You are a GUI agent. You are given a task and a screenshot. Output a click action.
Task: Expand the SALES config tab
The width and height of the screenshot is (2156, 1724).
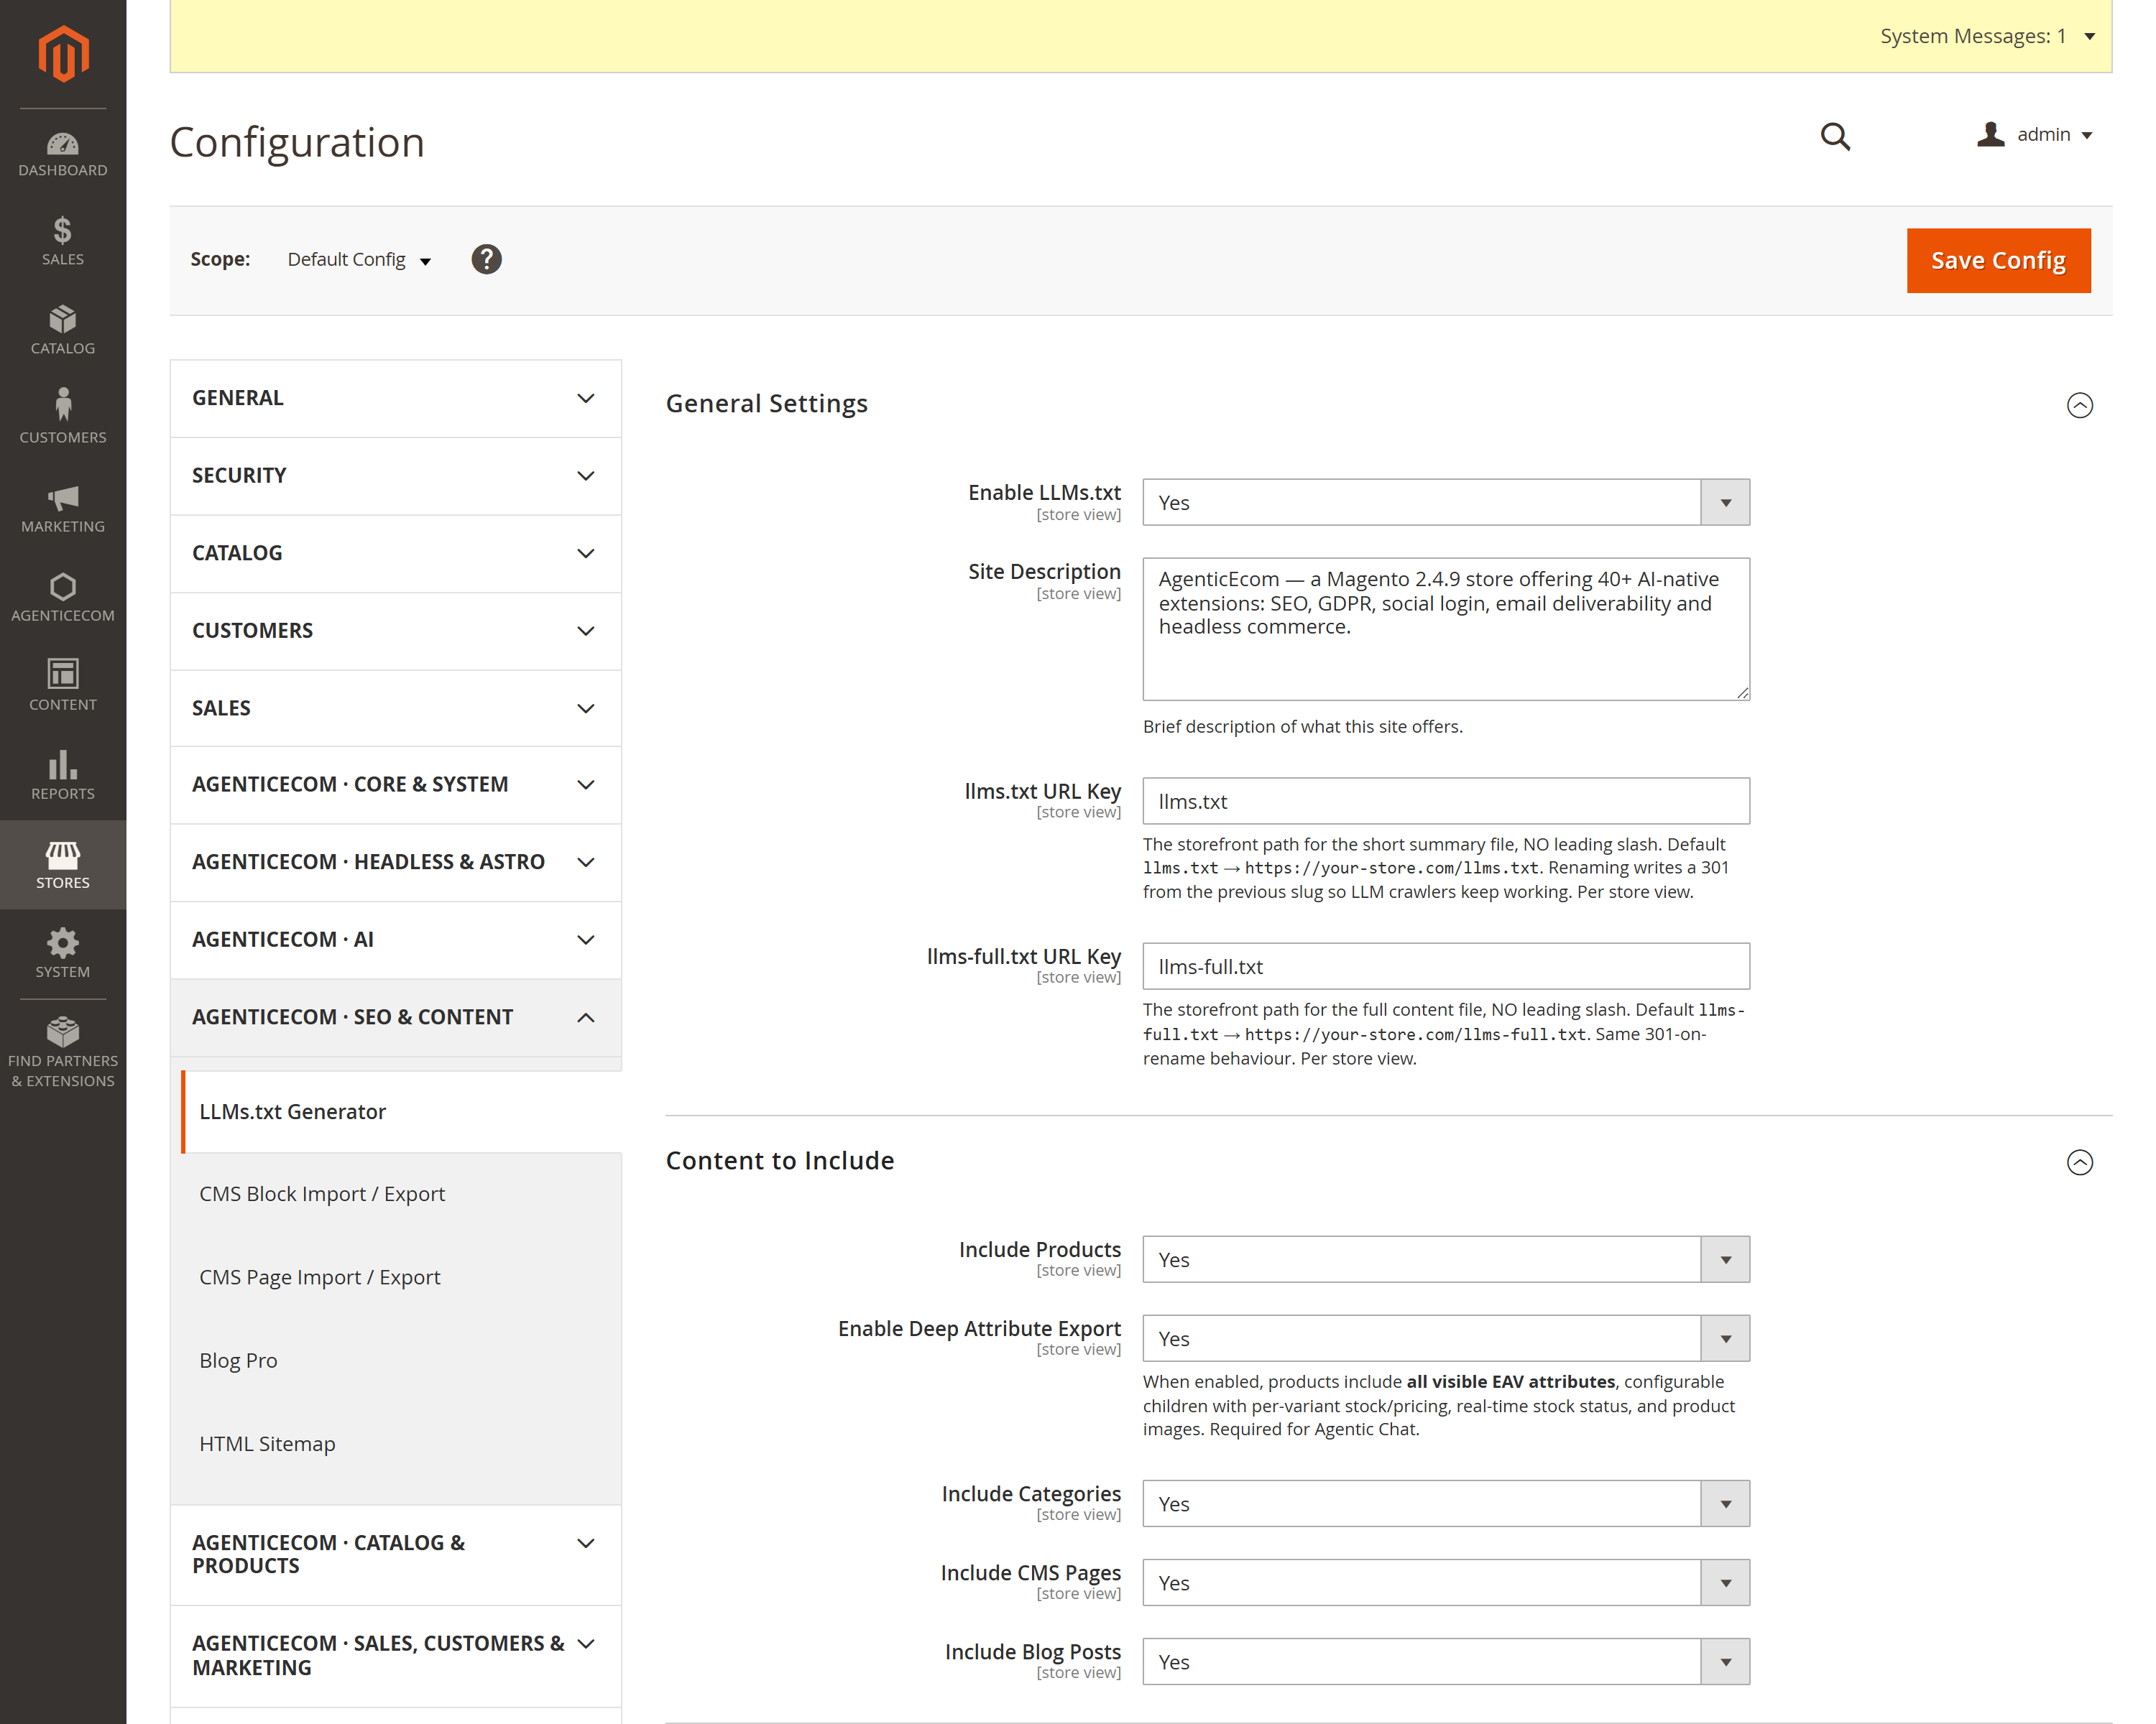point(396,708)
